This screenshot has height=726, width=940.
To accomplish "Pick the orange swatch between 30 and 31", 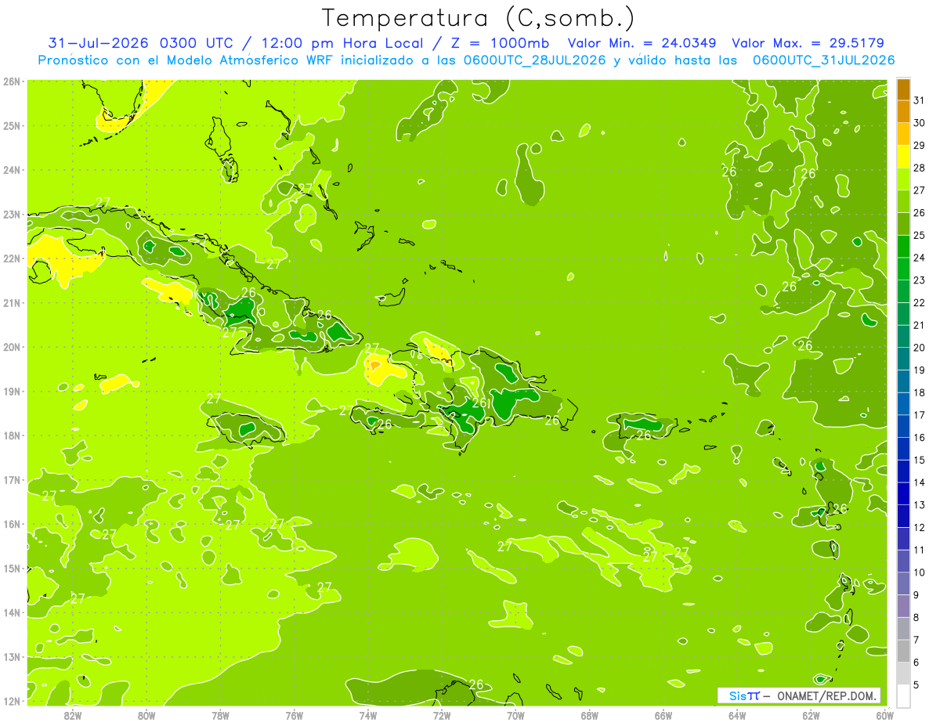I will click(903, 111).
